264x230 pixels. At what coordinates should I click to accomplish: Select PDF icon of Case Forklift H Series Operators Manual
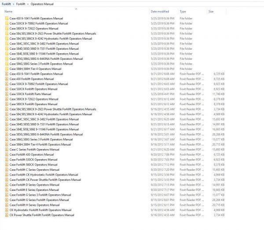pos(7,205)
